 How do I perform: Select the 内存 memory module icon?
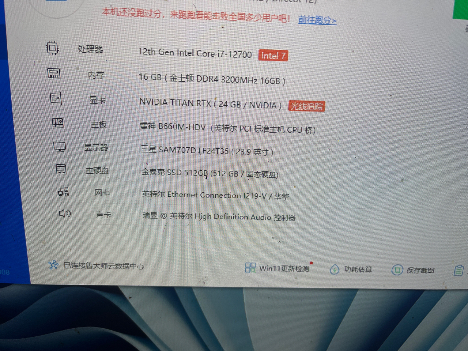pos(54,73)
